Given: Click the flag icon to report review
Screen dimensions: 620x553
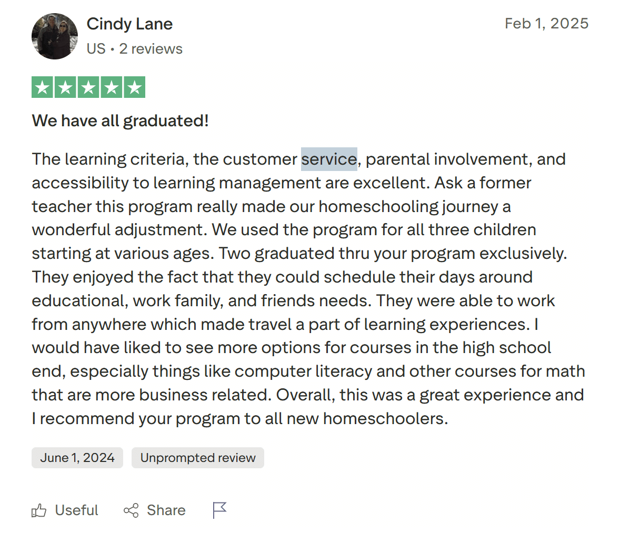Looking at the screenshot, I should coord(219,510).
